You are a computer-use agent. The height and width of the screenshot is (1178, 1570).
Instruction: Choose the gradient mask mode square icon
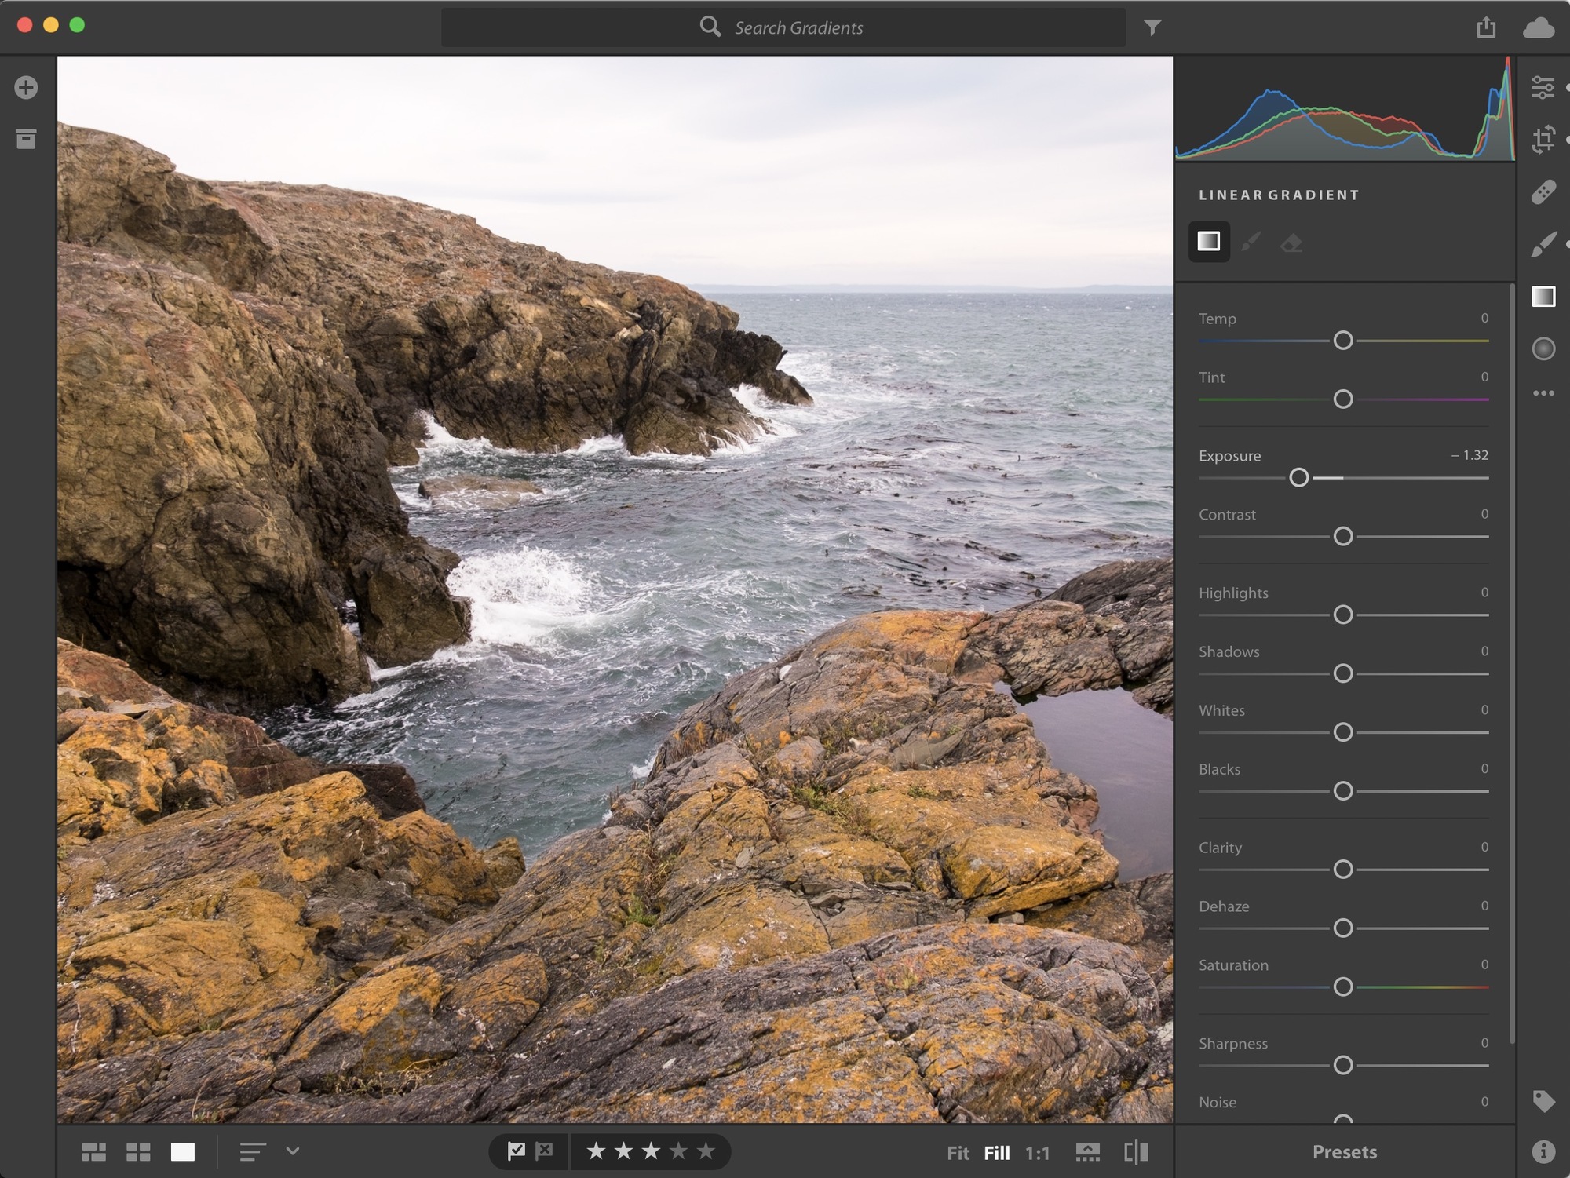click(1209, 242)
